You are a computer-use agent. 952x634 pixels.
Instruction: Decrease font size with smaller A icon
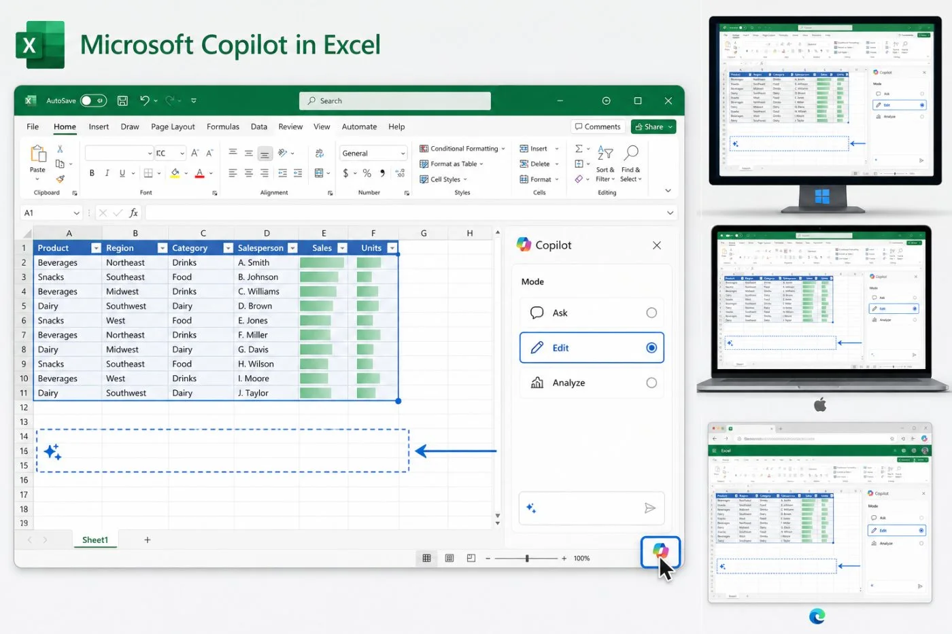(209, 153)
